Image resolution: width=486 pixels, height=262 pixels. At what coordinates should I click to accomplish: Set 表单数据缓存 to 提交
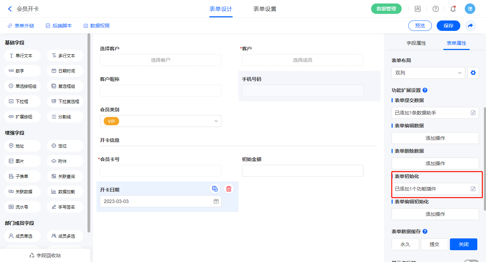434,244
